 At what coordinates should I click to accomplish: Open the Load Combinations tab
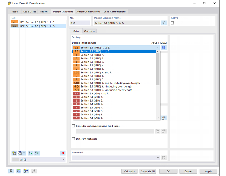pos(115,12)
